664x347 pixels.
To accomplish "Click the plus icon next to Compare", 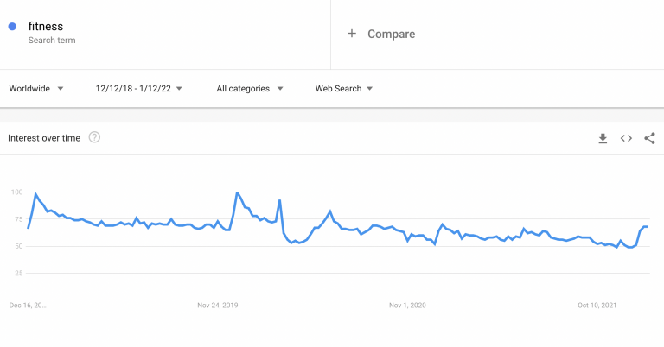I will (352, 34).
